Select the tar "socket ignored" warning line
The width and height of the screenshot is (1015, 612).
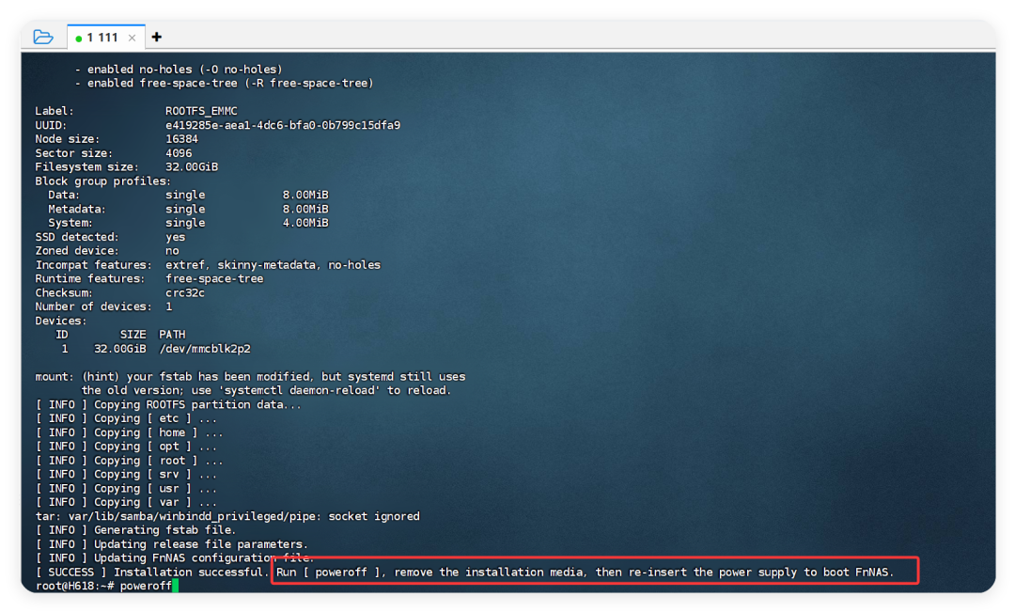point(227,516)
